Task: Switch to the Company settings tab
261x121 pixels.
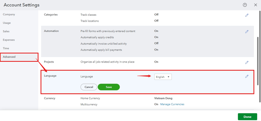Action: pyautogui.click(x=9, y=14)
